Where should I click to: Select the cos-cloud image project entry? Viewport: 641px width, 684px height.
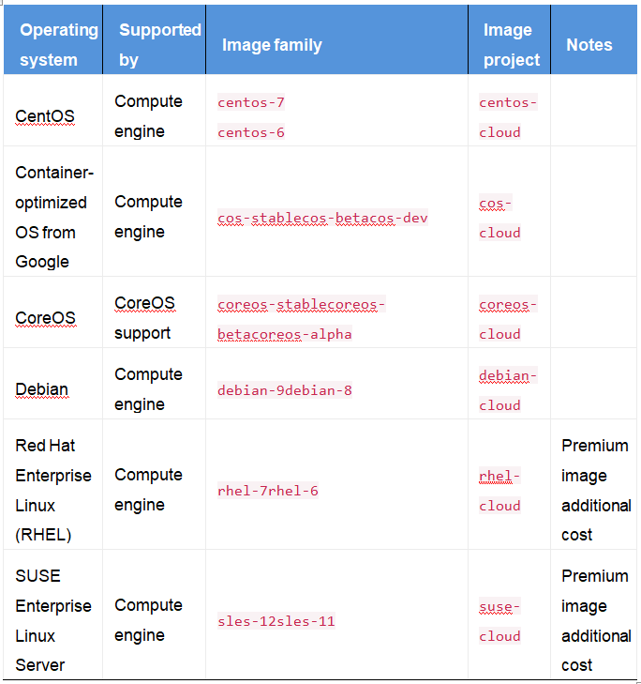pyautogui.click(x=499, y=218)
